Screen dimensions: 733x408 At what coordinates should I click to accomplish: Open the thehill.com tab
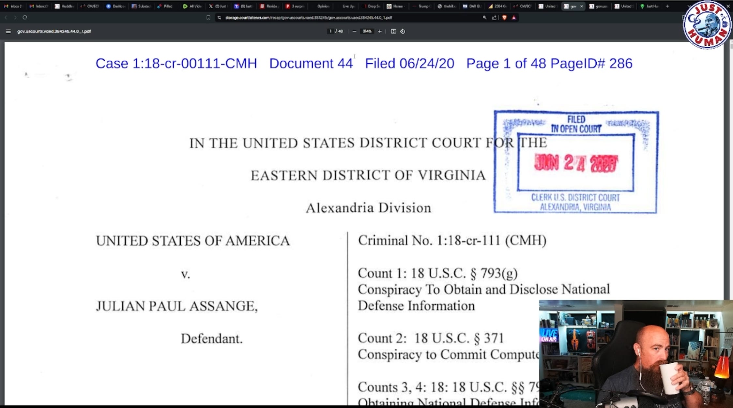pyautogui.click(x=447, y=6)
